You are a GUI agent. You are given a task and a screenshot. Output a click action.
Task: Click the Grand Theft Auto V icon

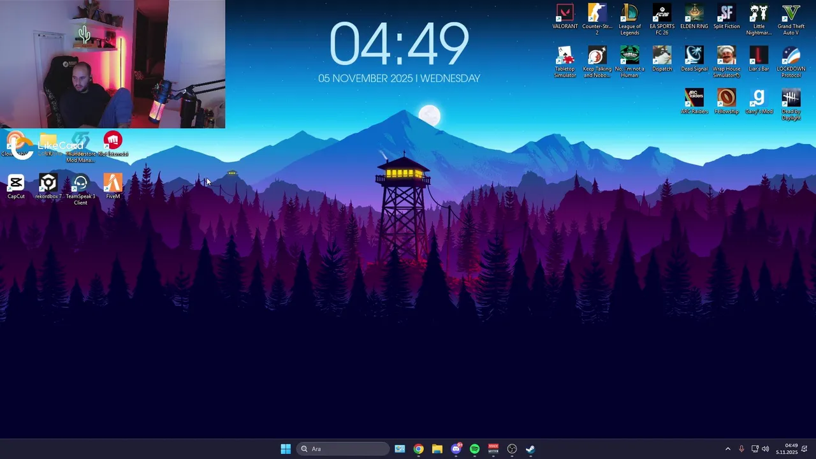pyautogui.click(x=791, y=20)
